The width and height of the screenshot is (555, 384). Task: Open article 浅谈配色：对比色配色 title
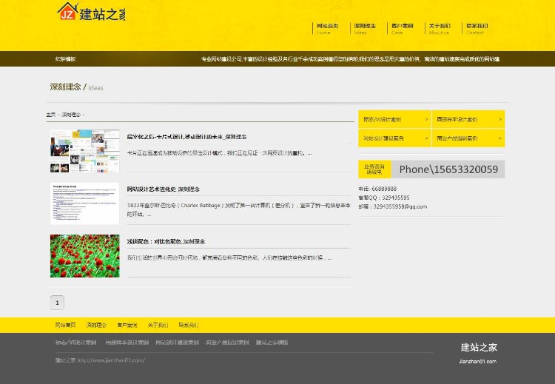pos(166,242)
